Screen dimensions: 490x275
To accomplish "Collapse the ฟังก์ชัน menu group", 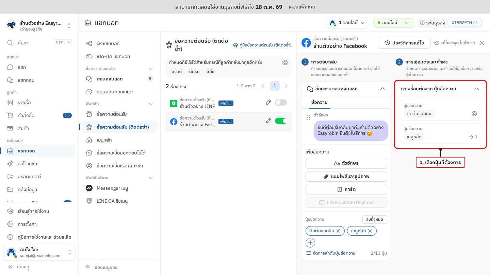I will tap(151, 104).
